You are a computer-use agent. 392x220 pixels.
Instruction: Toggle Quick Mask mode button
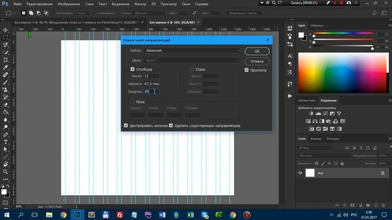[6, 203]
